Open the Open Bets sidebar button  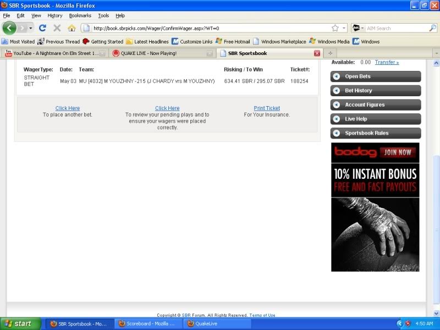tap(376, 76)
